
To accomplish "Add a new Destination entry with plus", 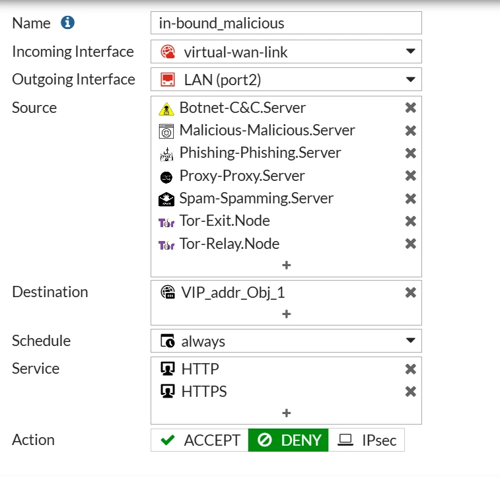I will (x=287, y=314).
